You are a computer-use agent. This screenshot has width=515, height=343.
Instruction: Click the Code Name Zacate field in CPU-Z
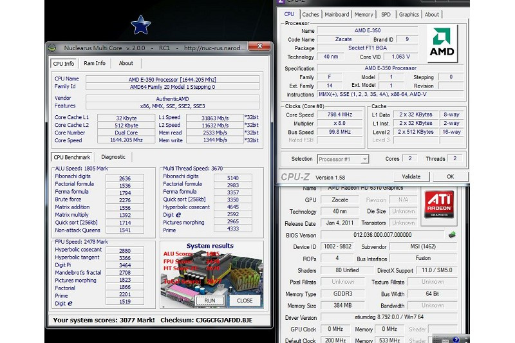pos(343,39)
